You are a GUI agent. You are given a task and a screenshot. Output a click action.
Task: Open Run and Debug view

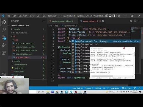click(x=4, y=45)
